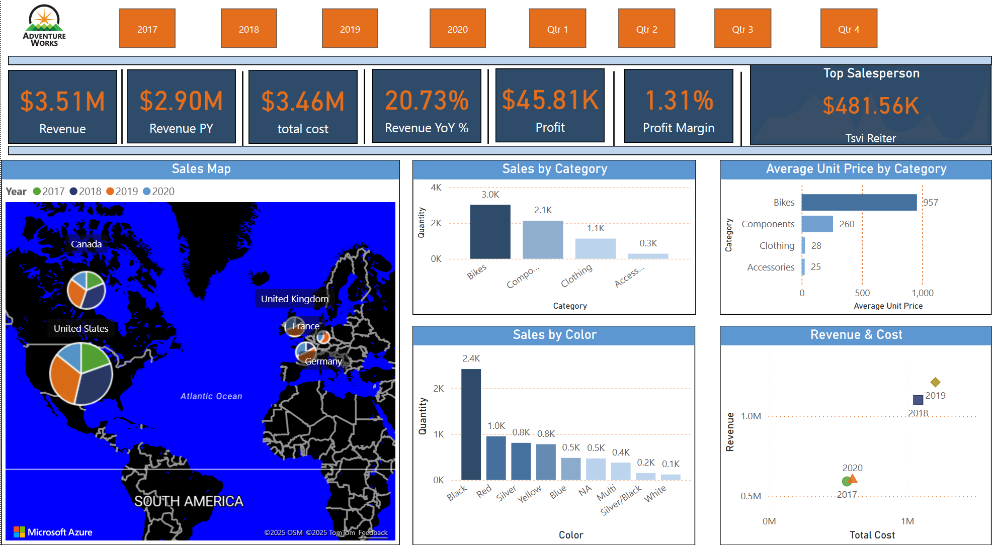Click the Microsoft Azure logo on map
The width and height of the screenshot is (998, 545).
coord(53,532)
